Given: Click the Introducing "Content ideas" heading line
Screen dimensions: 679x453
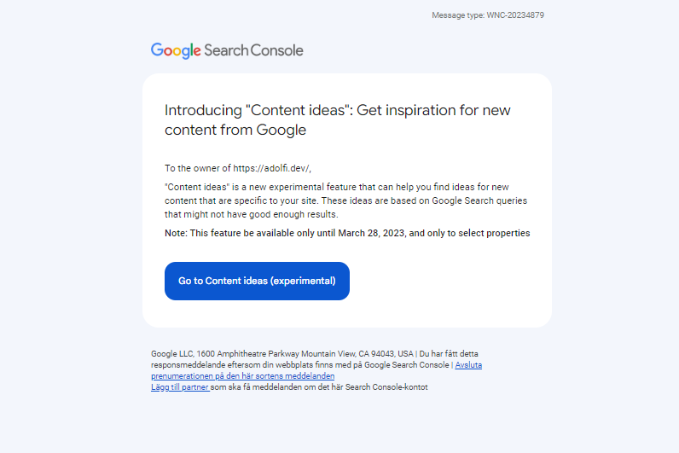Looking at the screenshot, I should click(x=337, y=110).
